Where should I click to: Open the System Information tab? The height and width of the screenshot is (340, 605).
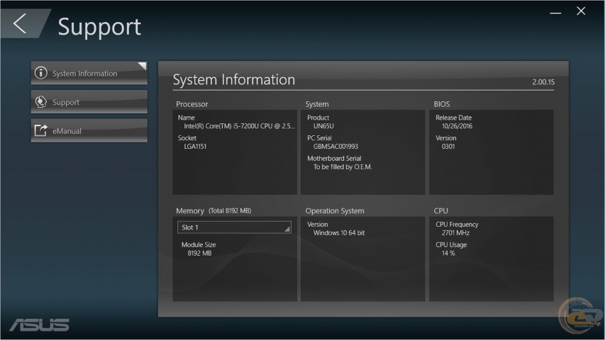pyautogui.click(x=89, y=73)
